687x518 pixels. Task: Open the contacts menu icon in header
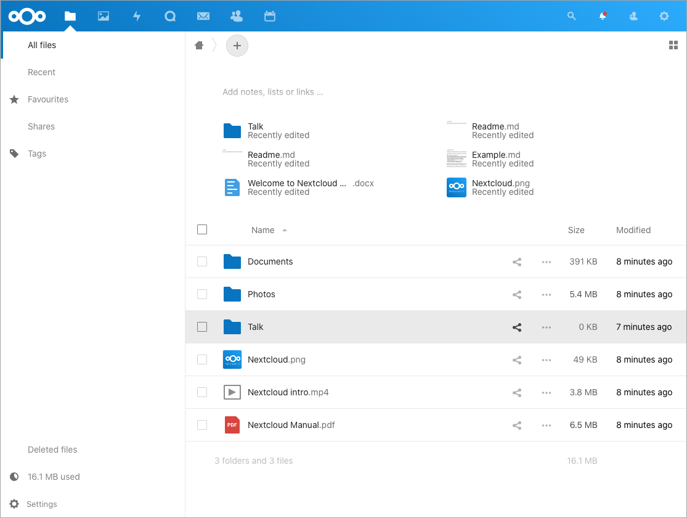[633, 16]
